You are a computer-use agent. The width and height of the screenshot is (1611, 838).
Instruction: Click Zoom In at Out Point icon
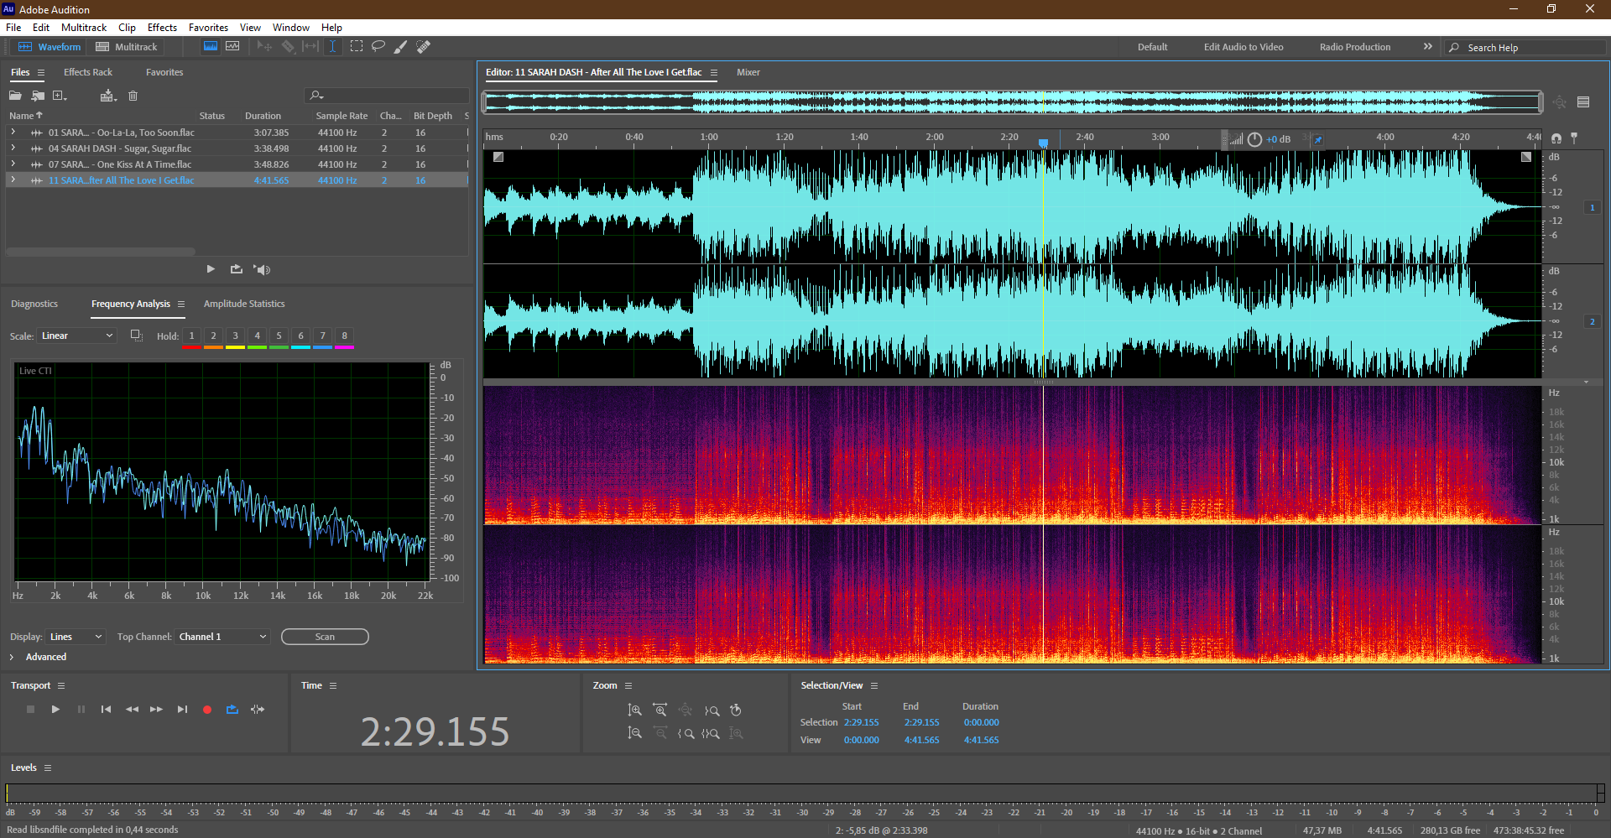pyautogui.click(x=711, y=710)
